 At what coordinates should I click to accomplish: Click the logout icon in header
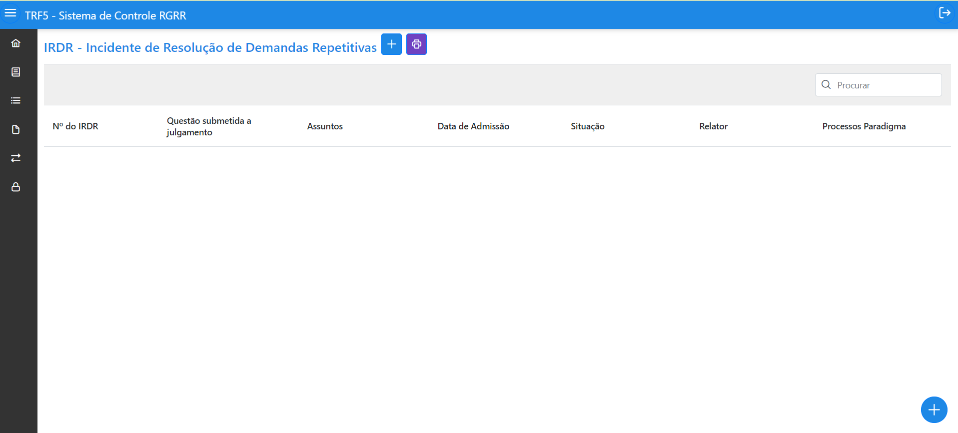coord(944,13)
